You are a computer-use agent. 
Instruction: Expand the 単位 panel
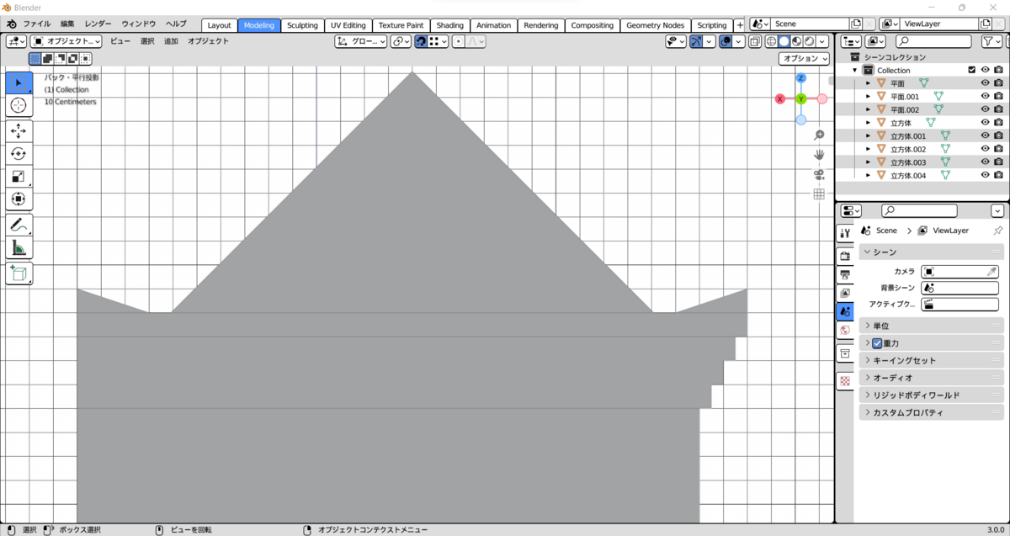coord(933,326)
